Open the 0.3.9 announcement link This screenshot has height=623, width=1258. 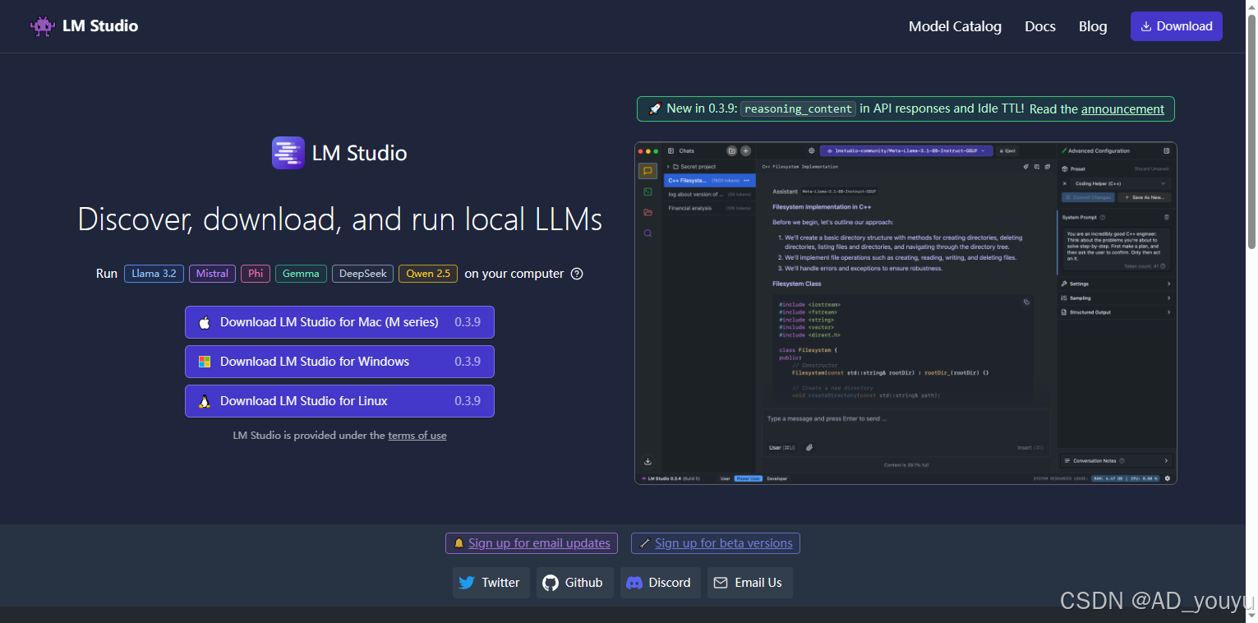pyautogui.click(x=1122, y=108)
